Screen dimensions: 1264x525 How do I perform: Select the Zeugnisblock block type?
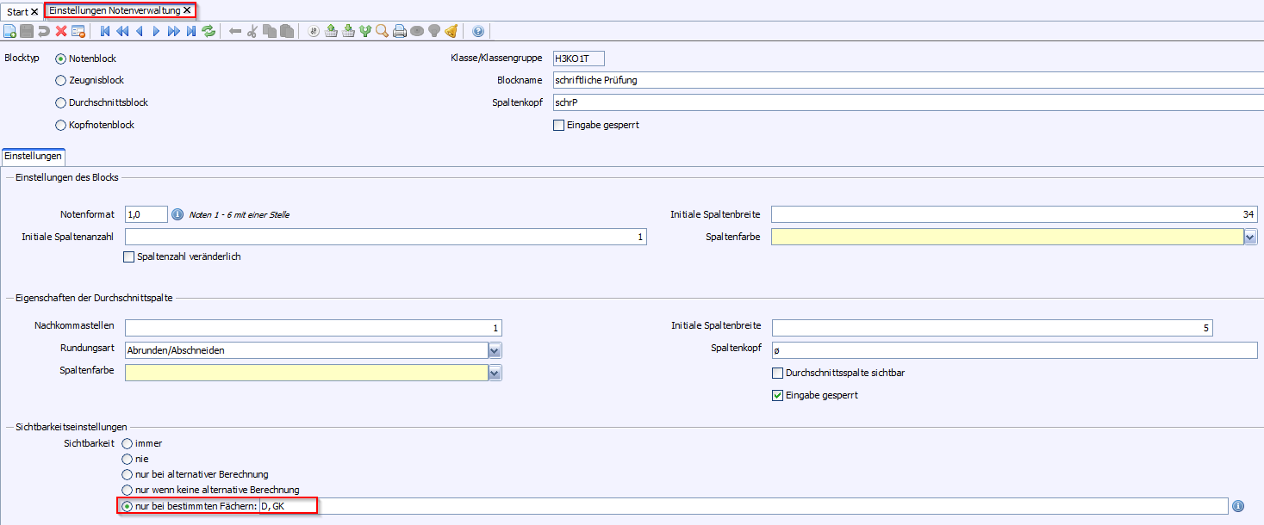[x=61, y=81]
